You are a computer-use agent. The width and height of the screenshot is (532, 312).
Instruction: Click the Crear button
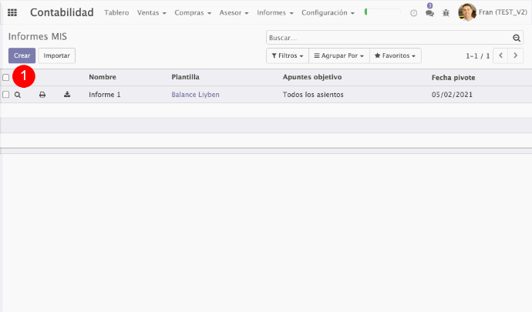[x=22, y=56]
